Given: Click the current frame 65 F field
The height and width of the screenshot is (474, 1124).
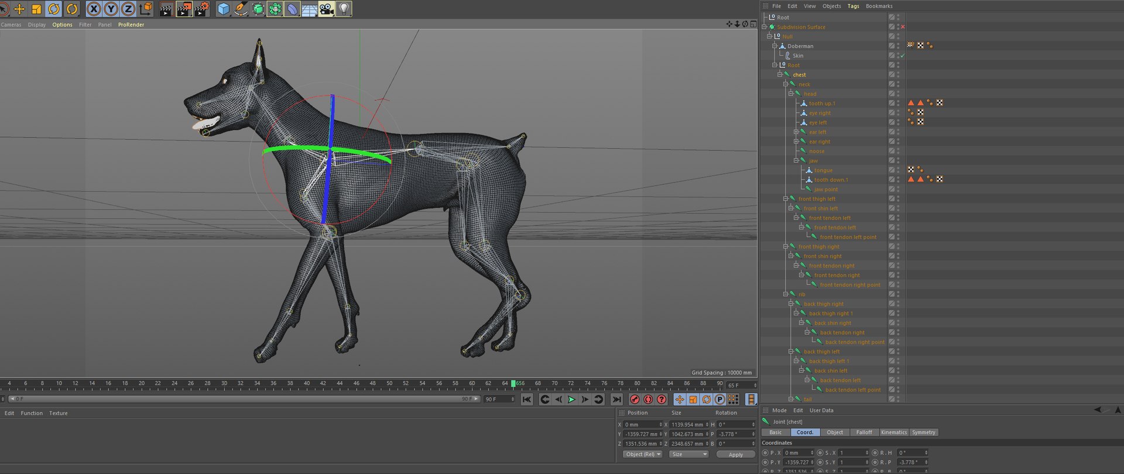Looking at the screenshot, I should tap(742, 385).
